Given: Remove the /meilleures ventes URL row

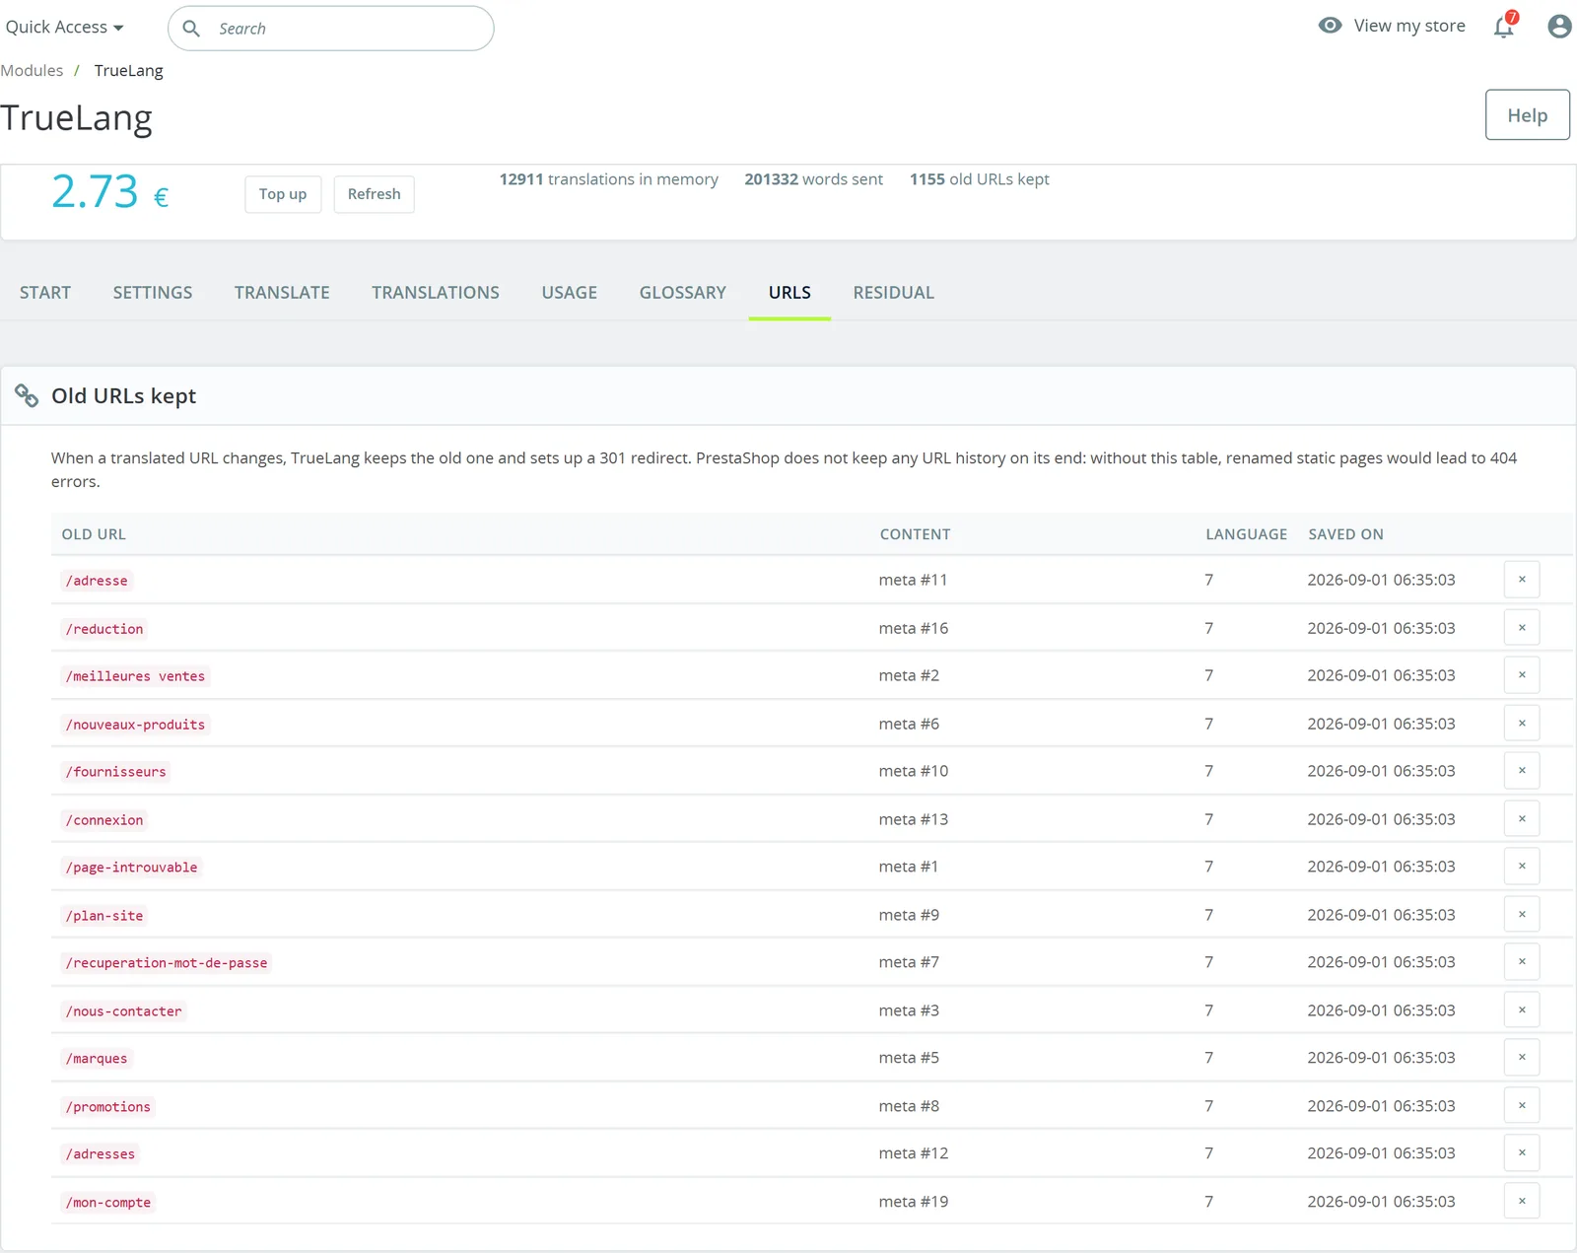Looking at the screenshot, I should click(x=1522, y=675).
